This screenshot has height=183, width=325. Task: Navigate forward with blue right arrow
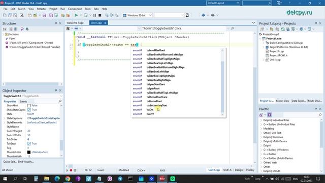[x=212, y=15]
